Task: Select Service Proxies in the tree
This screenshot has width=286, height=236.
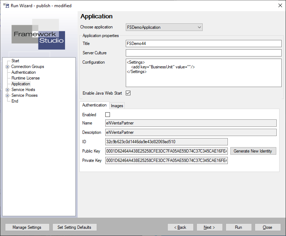Action: click(24, 95)
